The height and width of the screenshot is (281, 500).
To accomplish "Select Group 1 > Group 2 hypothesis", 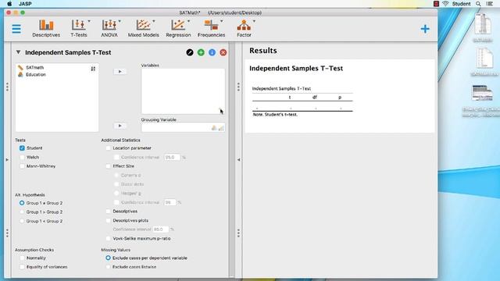I will pyautogui.click(x=22, y=212).
